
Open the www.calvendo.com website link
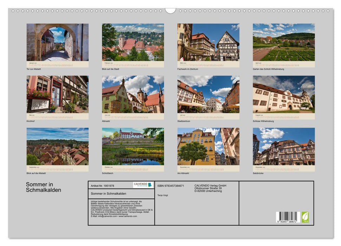tap(128, 217)
